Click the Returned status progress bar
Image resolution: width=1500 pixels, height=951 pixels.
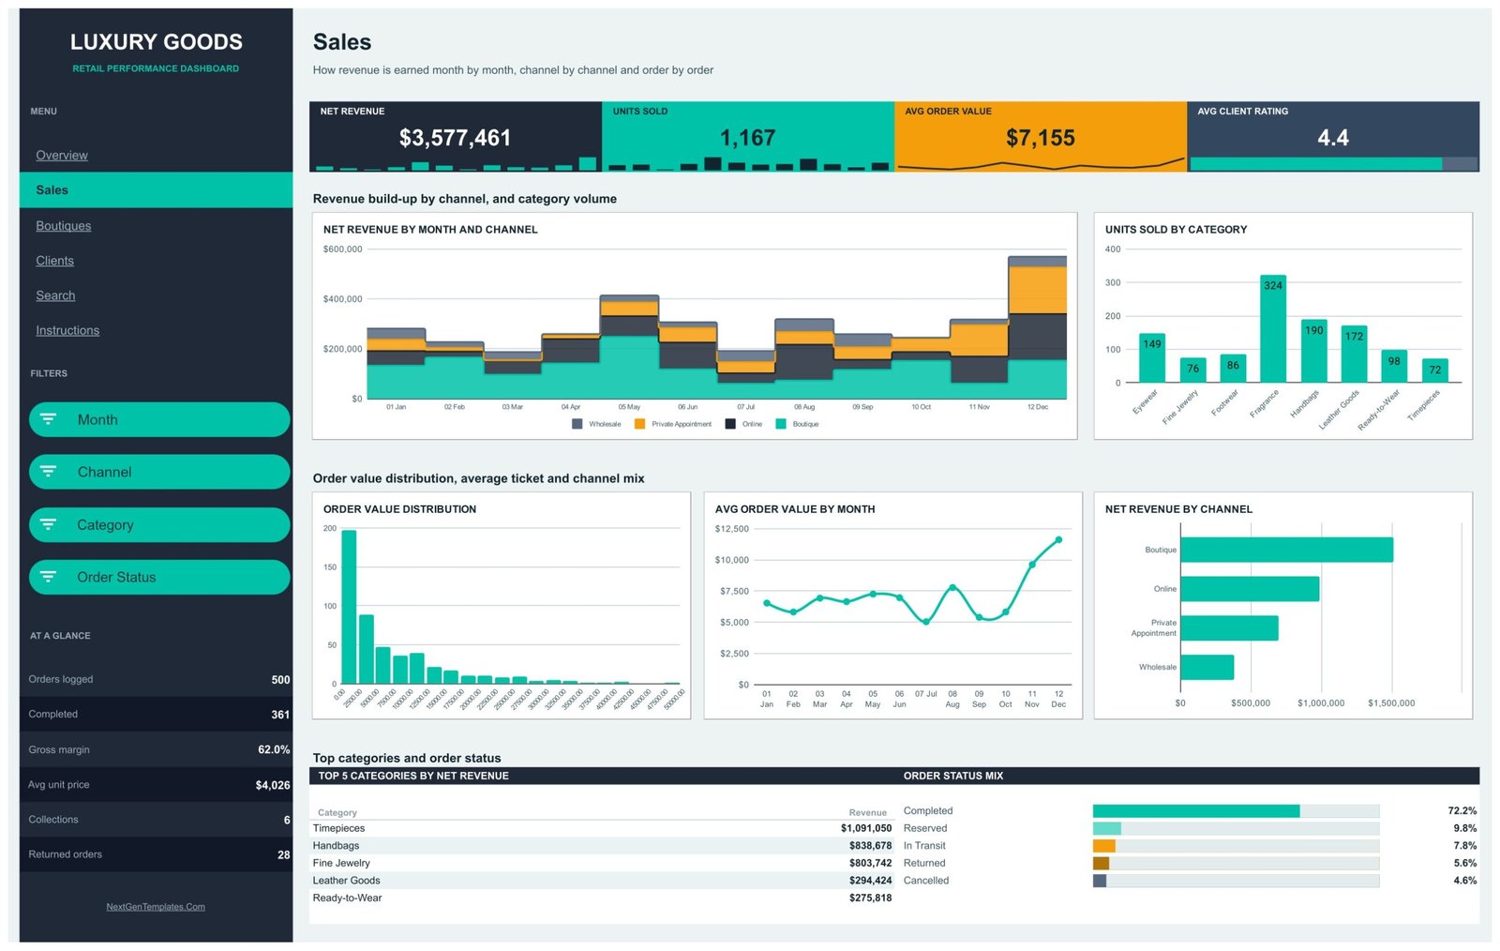[x=1236, y=863]
